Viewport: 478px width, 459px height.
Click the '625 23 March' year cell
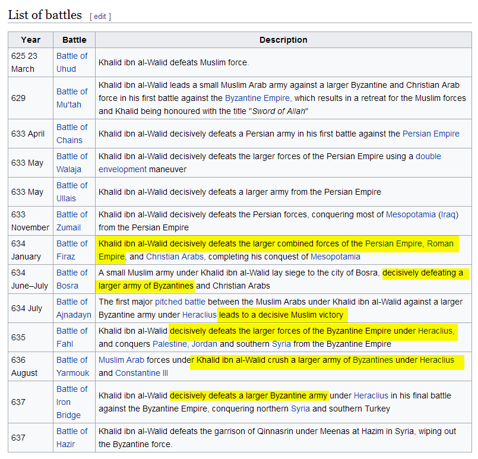tap(30, 62)
